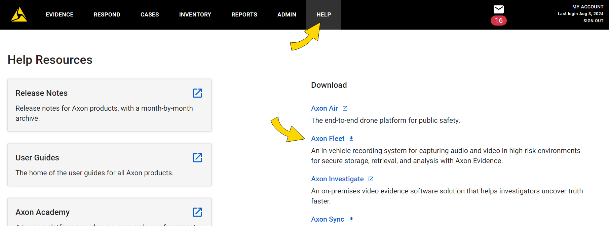Open the Evidence menu

point(60,14)
